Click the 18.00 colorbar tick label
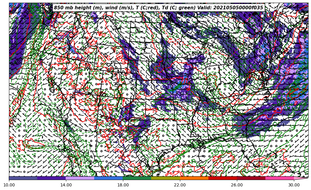The image size is (311, 190). click(x=123, y=185)
